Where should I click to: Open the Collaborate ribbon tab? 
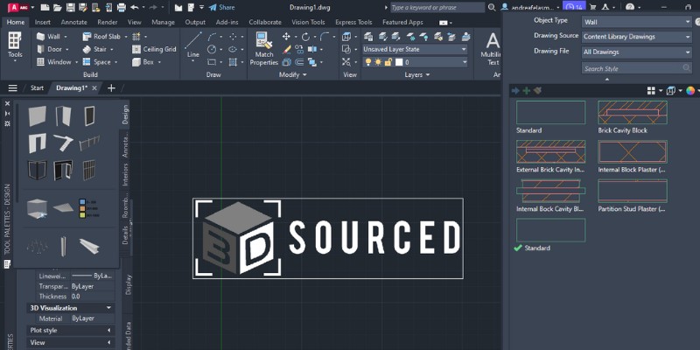tap(265, 22)
